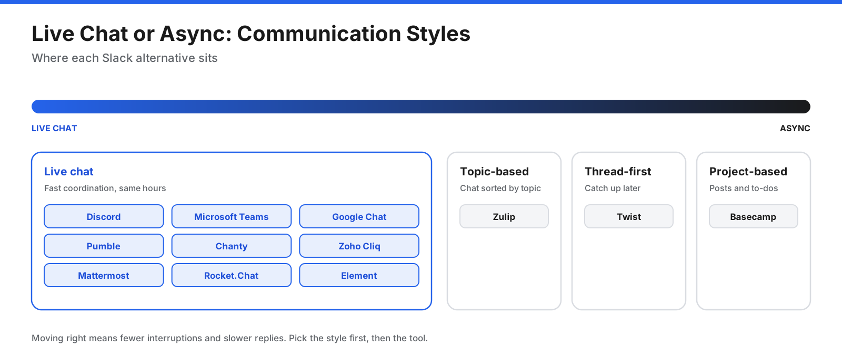The image size is (842, 357).
Task: Click the Element chip
Action: pos(359,275)
